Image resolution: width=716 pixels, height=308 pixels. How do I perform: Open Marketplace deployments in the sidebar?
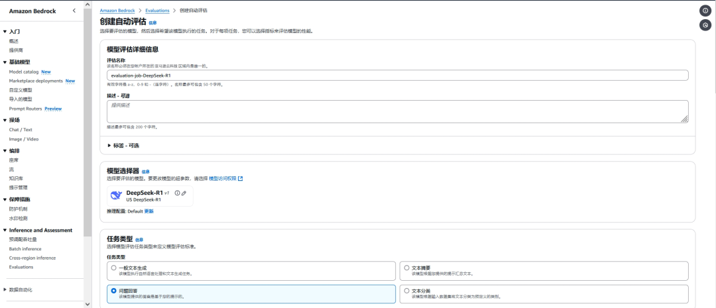click(x=36, y=81)
